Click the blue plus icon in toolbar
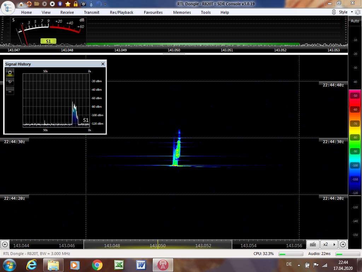Screen dimensions: 362x272 60,4
